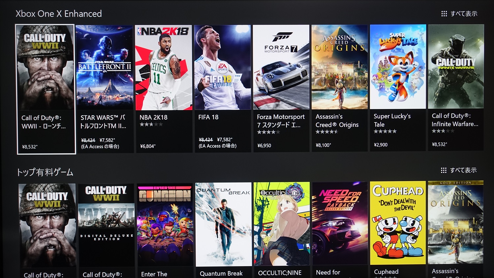Open the Cuphead cover art
Image resolution: width=494 pixels, height=278 pixels.
[x=398, y=223]
